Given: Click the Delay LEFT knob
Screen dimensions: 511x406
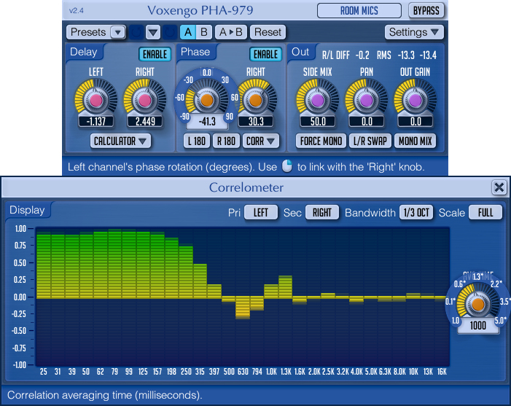Looking at the screenshot, I should (95, 100).
